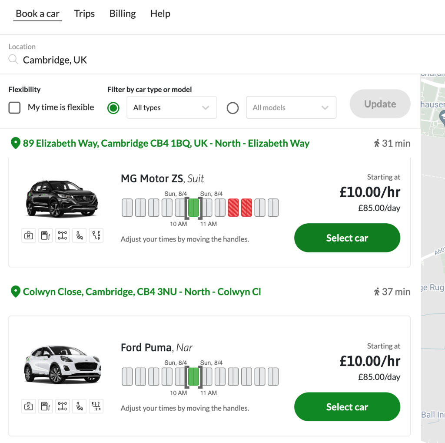445x443 pixels.
Task: Click the fuel pump icon on Ford Puma
Action: [45, 406]
